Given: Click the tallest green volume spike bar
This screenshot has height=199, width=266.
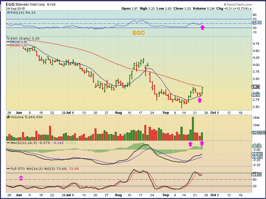Looking at the screenshot, I should point(193,129).
